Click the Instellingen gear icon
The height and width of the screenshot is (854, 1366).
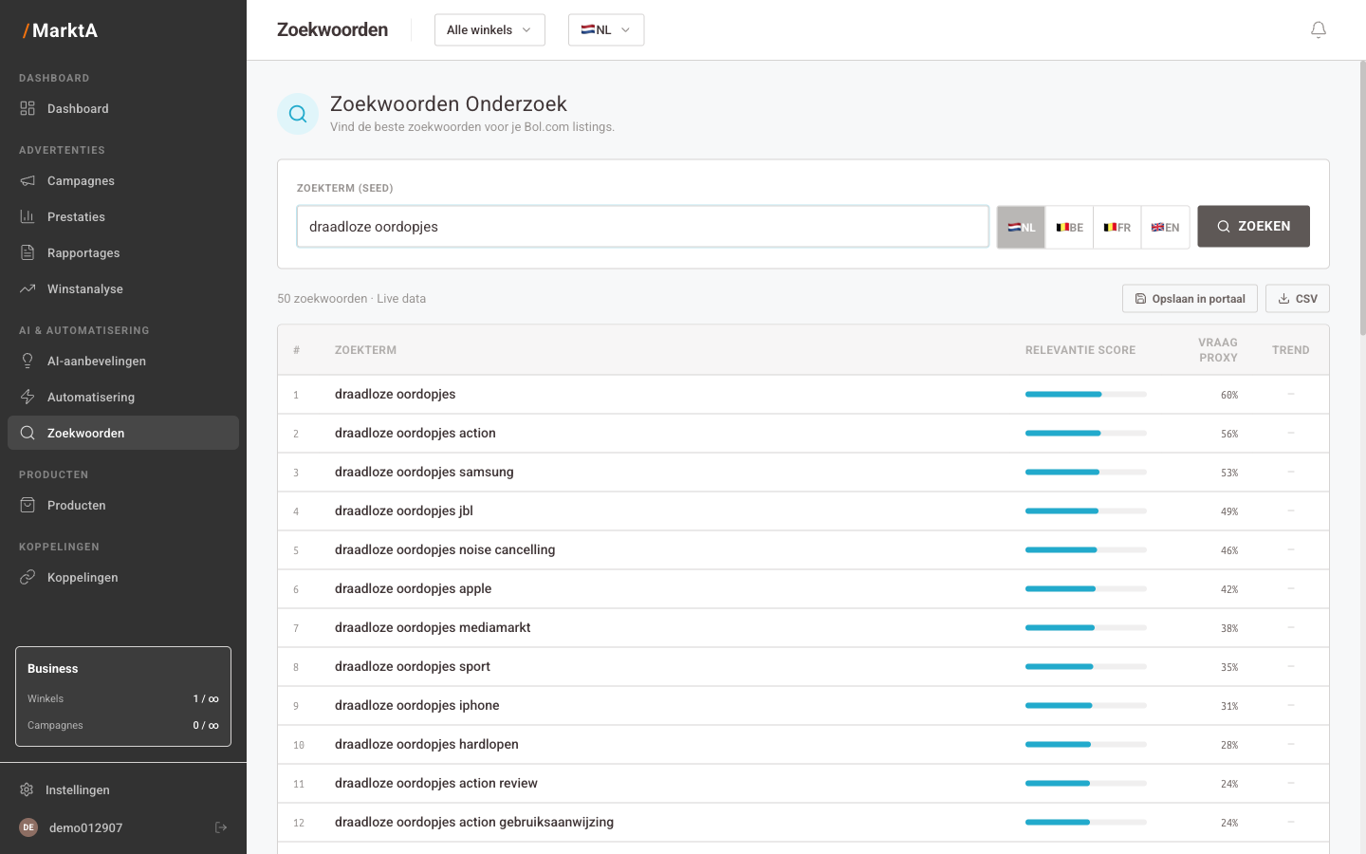click(x=27, y=789)
